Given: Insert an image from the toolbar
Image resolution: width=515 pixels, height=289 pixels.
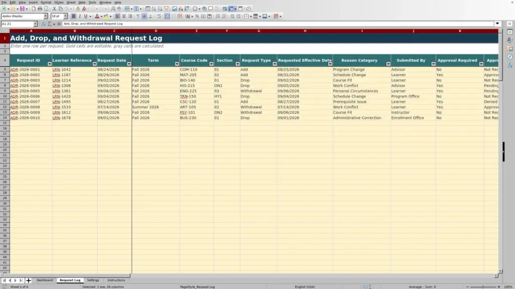Looking at the screenshot, I should point(175,9).
